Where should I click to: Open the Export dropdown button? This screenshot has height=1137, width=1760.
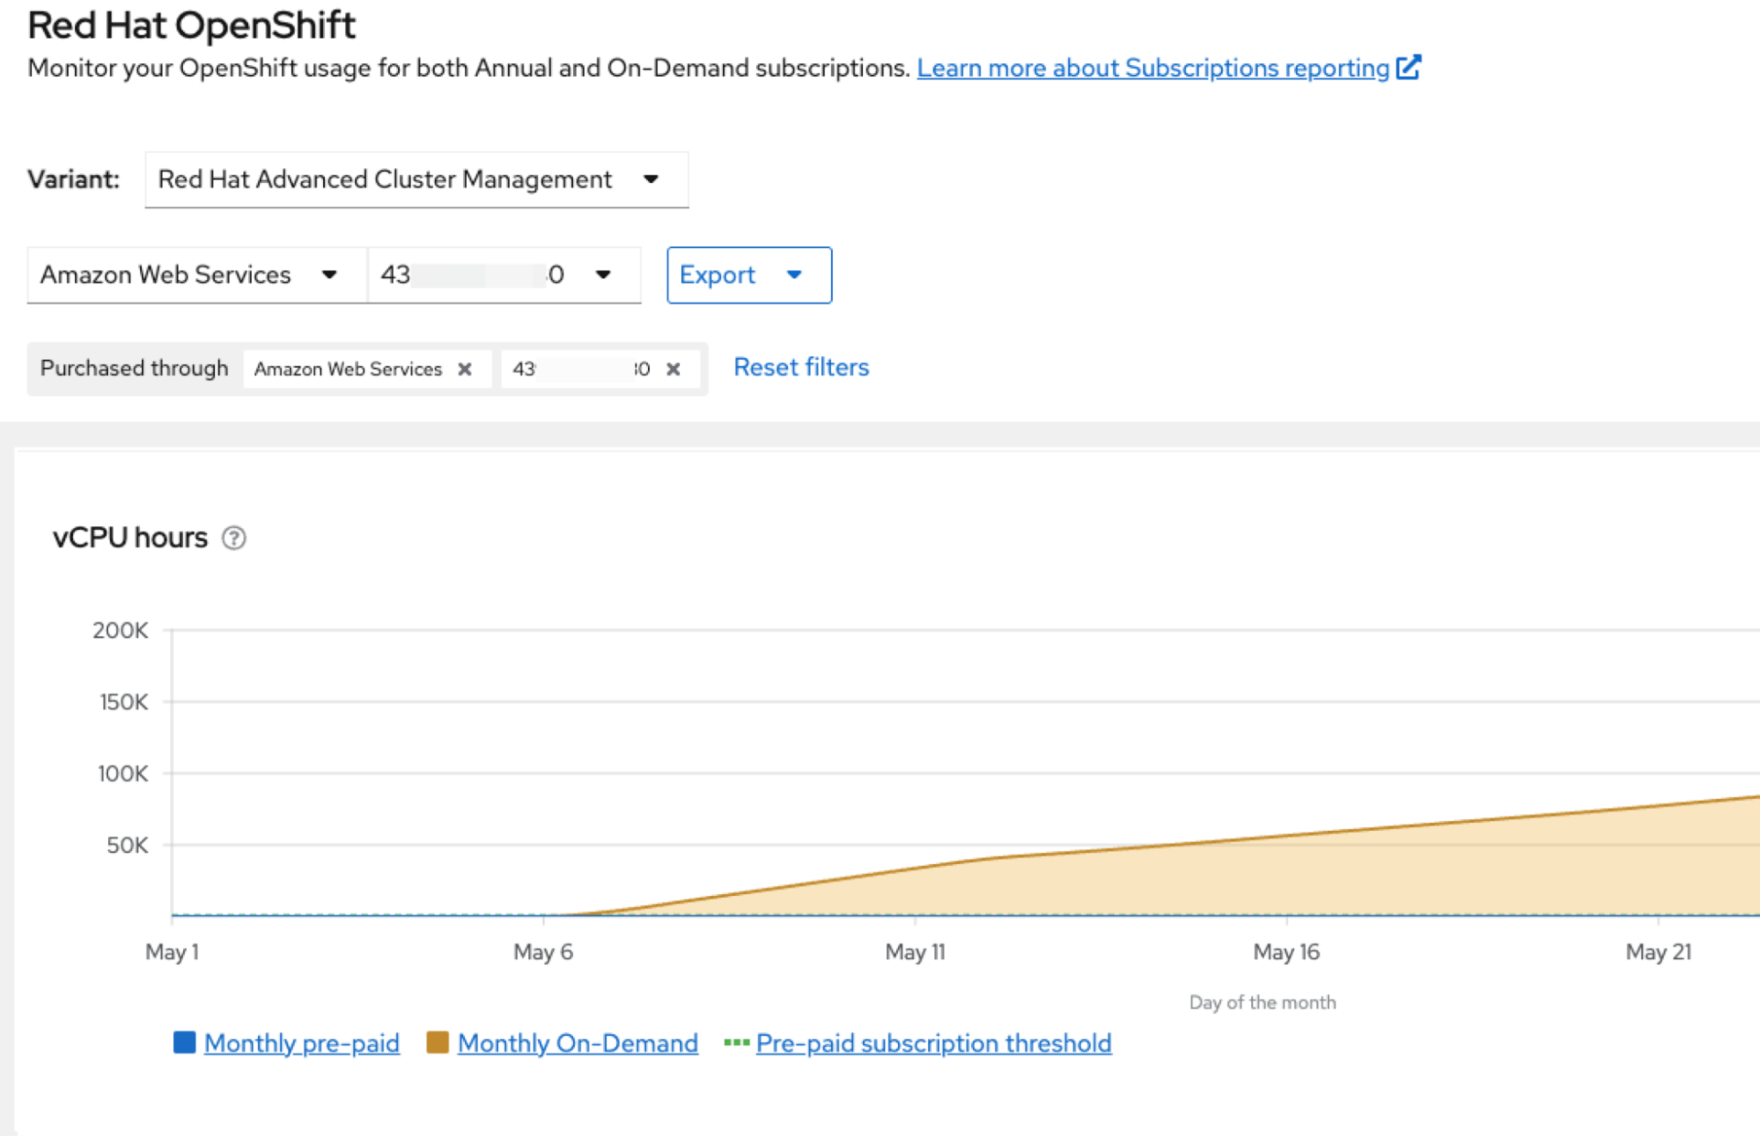click(x=748, y=275)
